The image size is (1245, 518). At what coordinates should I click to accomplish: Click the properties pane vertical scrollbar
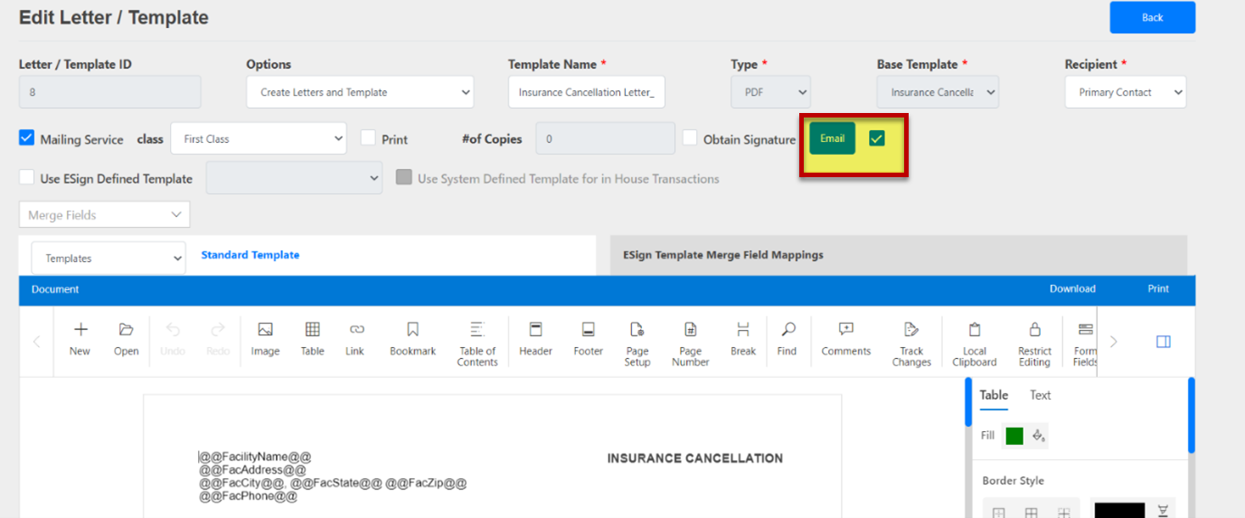pos(1192,416)
